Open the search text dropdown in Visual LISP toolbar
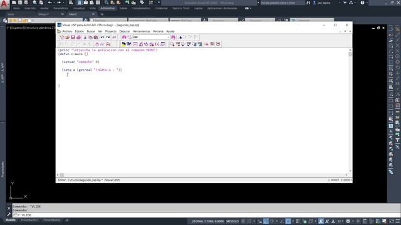This screenshot has width=401, height=225. (168, 37)
